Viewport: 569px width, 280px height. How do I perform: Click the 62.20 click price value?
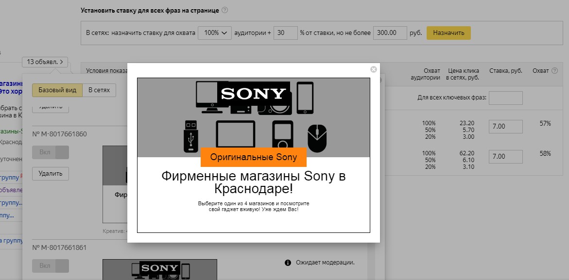[x=466, y=153]
